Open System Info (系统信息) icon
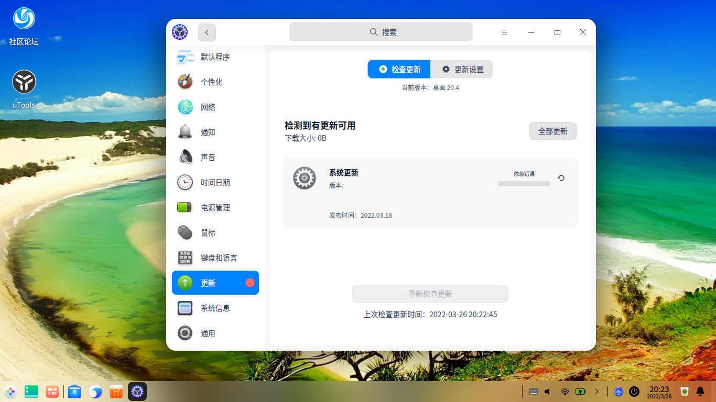The width and height of the screenshot is (716, 402). pyautogui.click(x=185, y=308)
